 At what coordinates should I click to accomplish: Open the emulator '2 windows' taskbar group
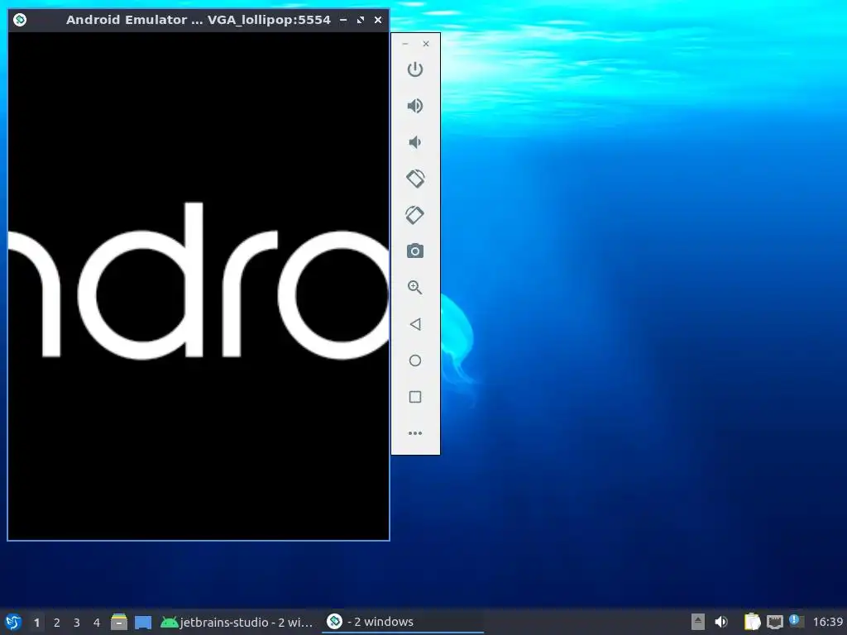[x=403, y=622]
